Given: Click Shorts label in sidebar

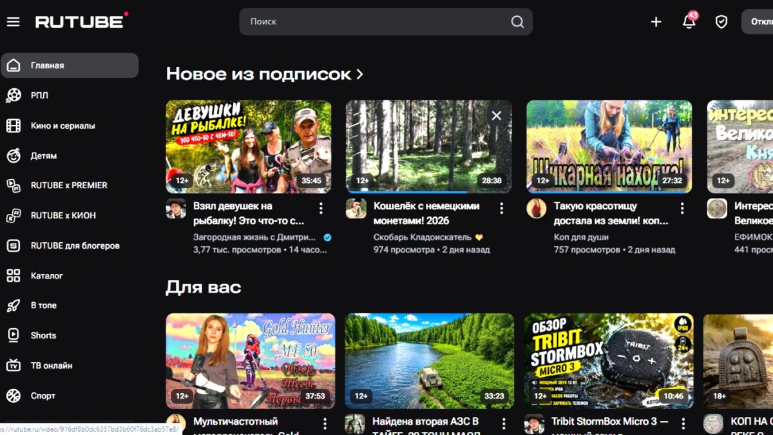Looking at the screenshot, I should click(43, 335).
